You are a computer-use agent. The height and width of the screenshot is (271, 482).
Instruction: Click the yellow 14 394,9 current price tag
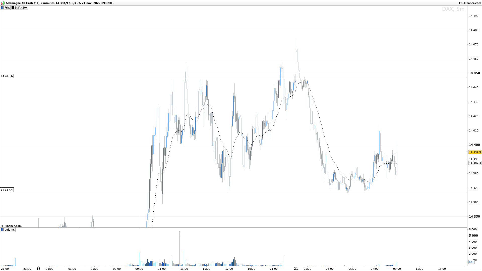pyautogui.click(x=475, y=152)
